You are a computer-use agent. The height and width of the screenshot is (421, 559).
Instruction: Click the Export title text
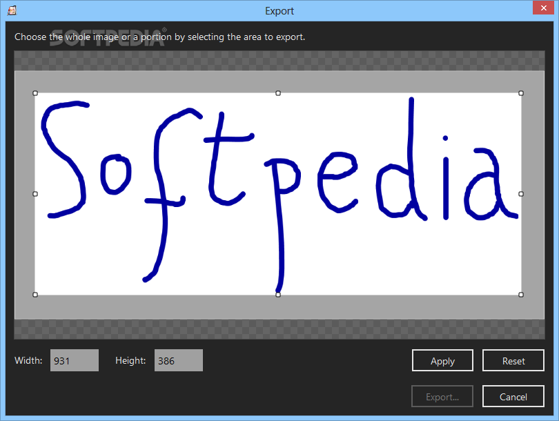279,11
